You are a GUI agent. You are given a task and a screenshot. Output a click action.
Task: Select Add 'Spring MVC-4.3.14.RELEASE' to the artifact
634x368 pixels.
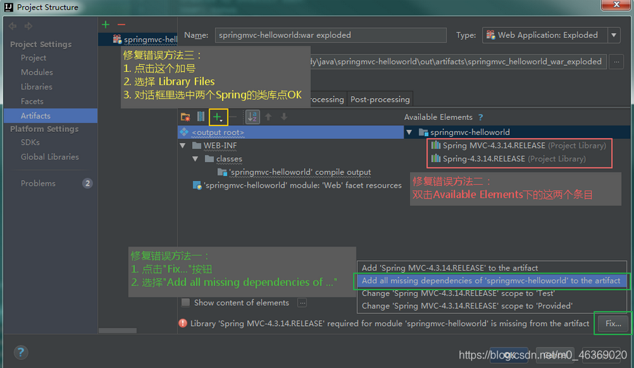tap(449, 268)
